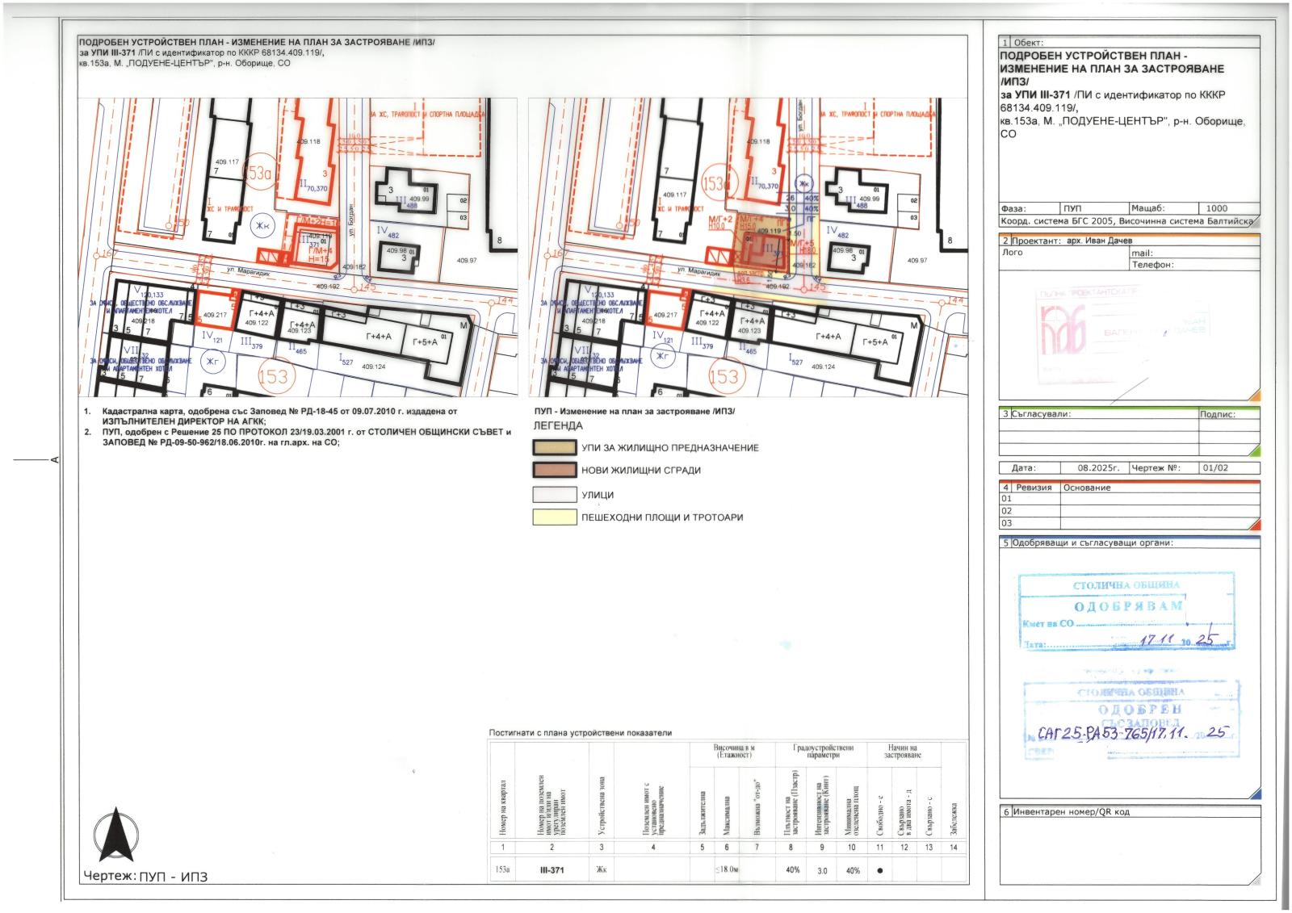Click the north arrow compass symbol
This screenshot has width=1292, height=913.
pyautogui.click(x=115, y=836)
